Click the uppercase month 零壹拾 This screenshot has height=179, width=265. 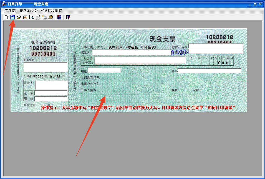133,48
